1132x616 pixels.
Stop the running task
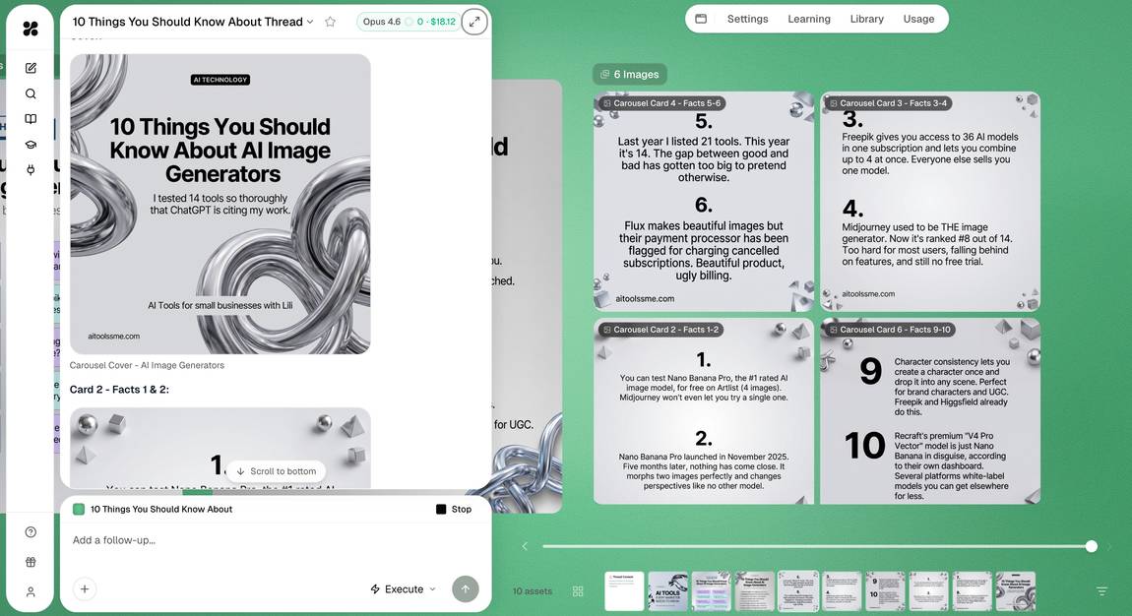click(x=454, y=510)
